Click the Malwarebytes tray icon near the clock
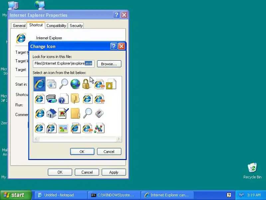 click(241, 195)
